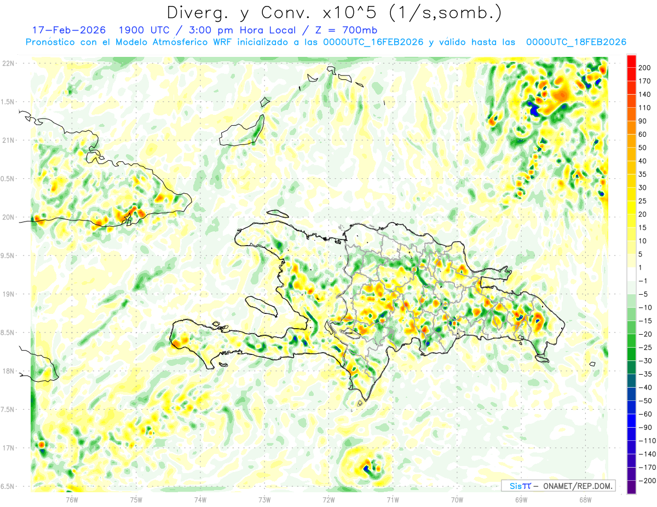The width and height of the screenshot is (657, 507).
Task: Click the colorbar's positive '200' value label
Action: click(644, 68)
